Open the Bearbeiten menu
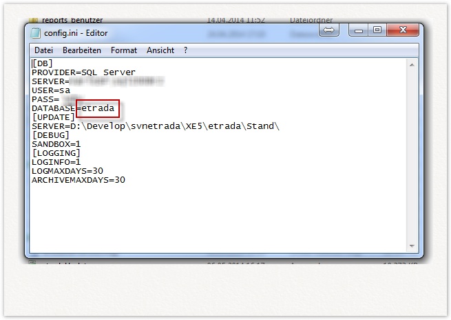451x320 pixels. coord(82,50)
